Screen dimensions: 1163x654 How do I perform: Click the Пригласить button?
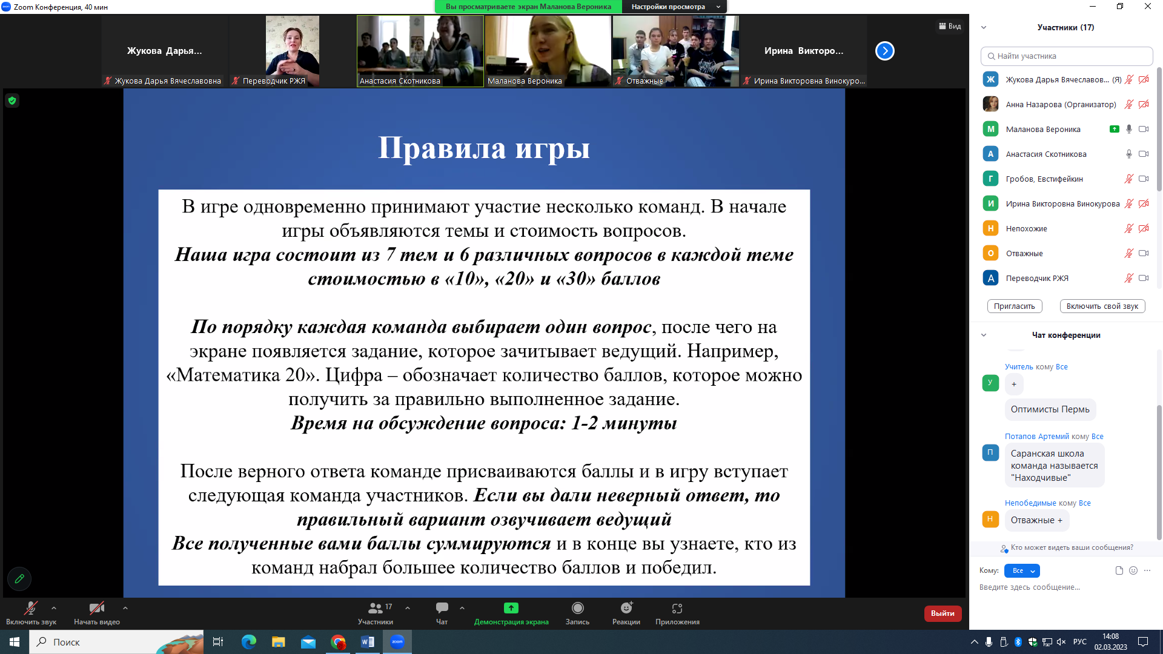[x=1015, y=306]
